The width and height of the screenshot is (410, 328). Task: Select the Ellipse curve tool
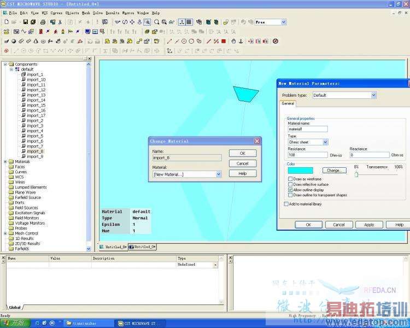pos(191,41)
